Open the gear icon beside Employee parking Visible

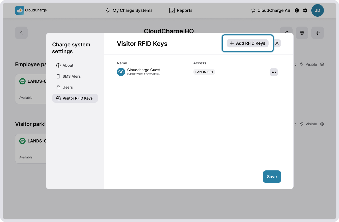tap(322, 64)
